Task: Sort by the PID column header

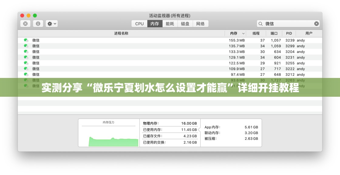Action: pyautogui.click(x=289, y=33)
